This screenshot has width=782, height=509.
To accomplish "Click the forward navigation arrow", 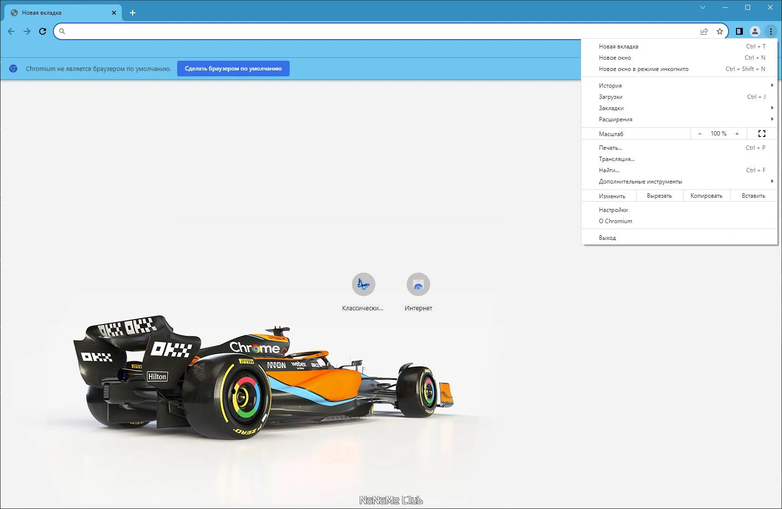I will pyautogui.click(x=27, y=31).
